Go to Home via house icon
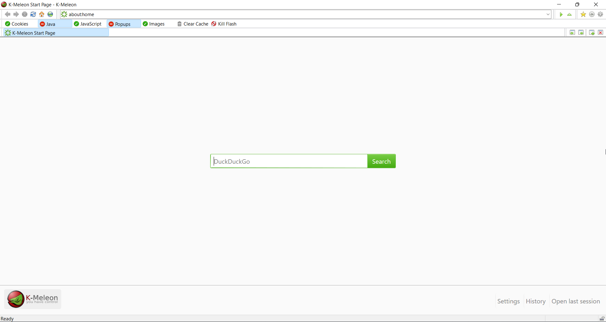Image resolution: width=606 pixels, height=322 pixels. coord(42,14)
